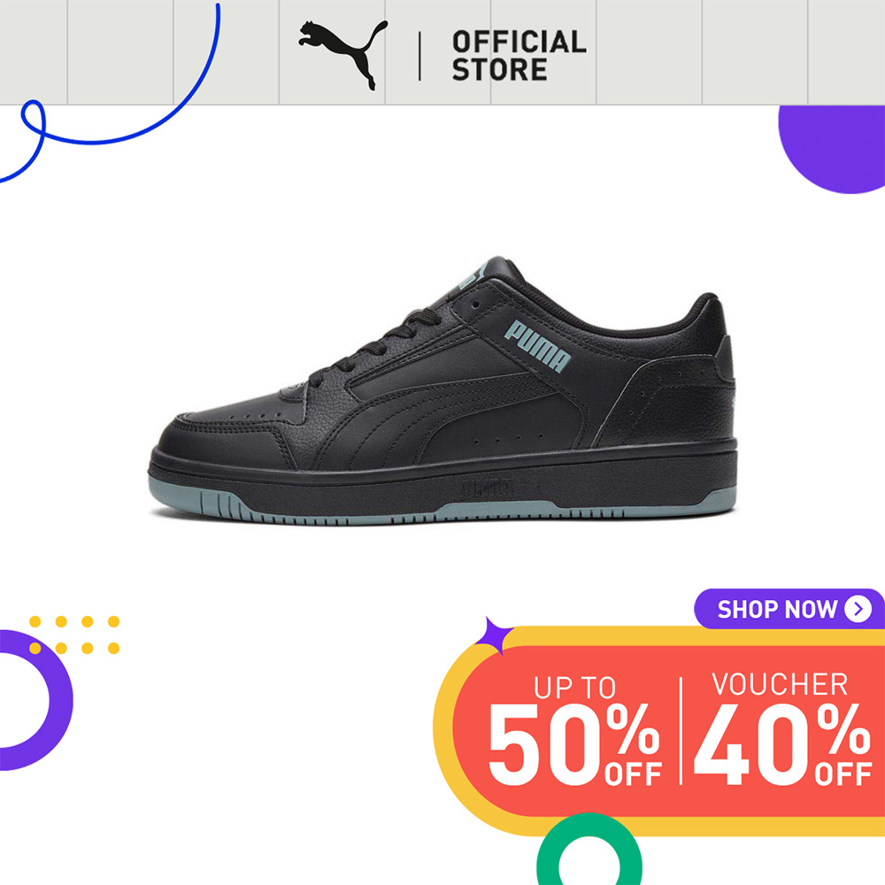885x885 pixels.
Task: Click the arrow circle beside SHOP NOW
Action: click(x=858, y=609)
